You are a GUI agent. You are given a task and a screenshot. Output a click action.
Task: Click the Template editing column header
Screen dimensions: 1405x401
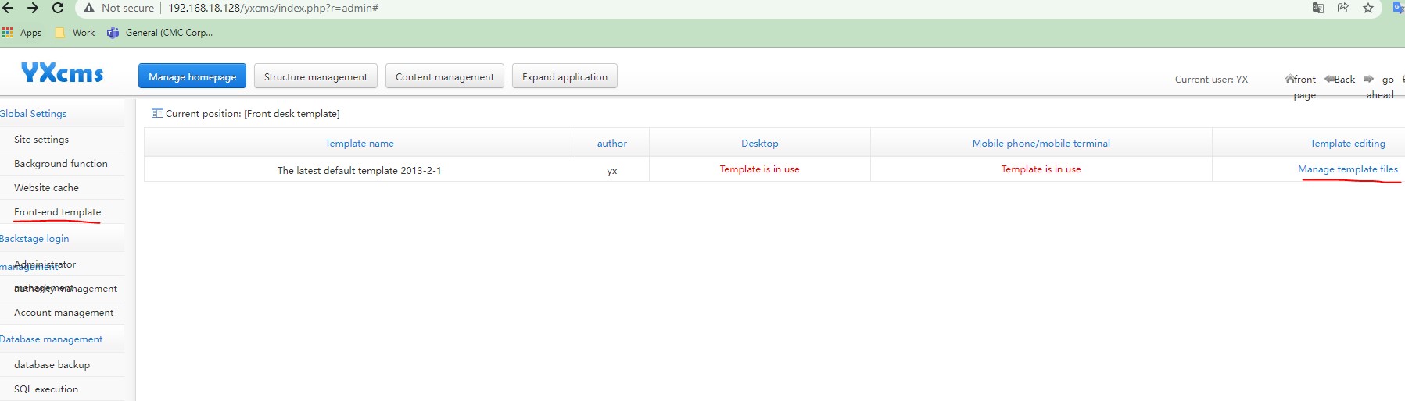pyautogui.click(x=1347, y=143)
